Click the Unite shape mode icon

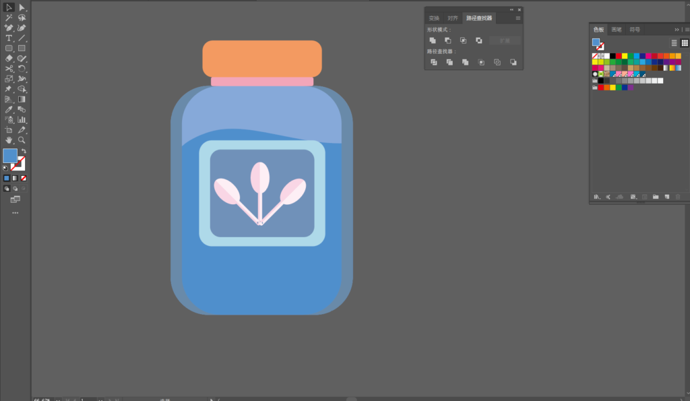pos(433,40)
